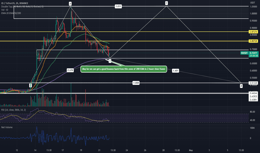The image size is (260, 153).
Task: Select the 0.51329 price label
Action: (x=253, y=83)
